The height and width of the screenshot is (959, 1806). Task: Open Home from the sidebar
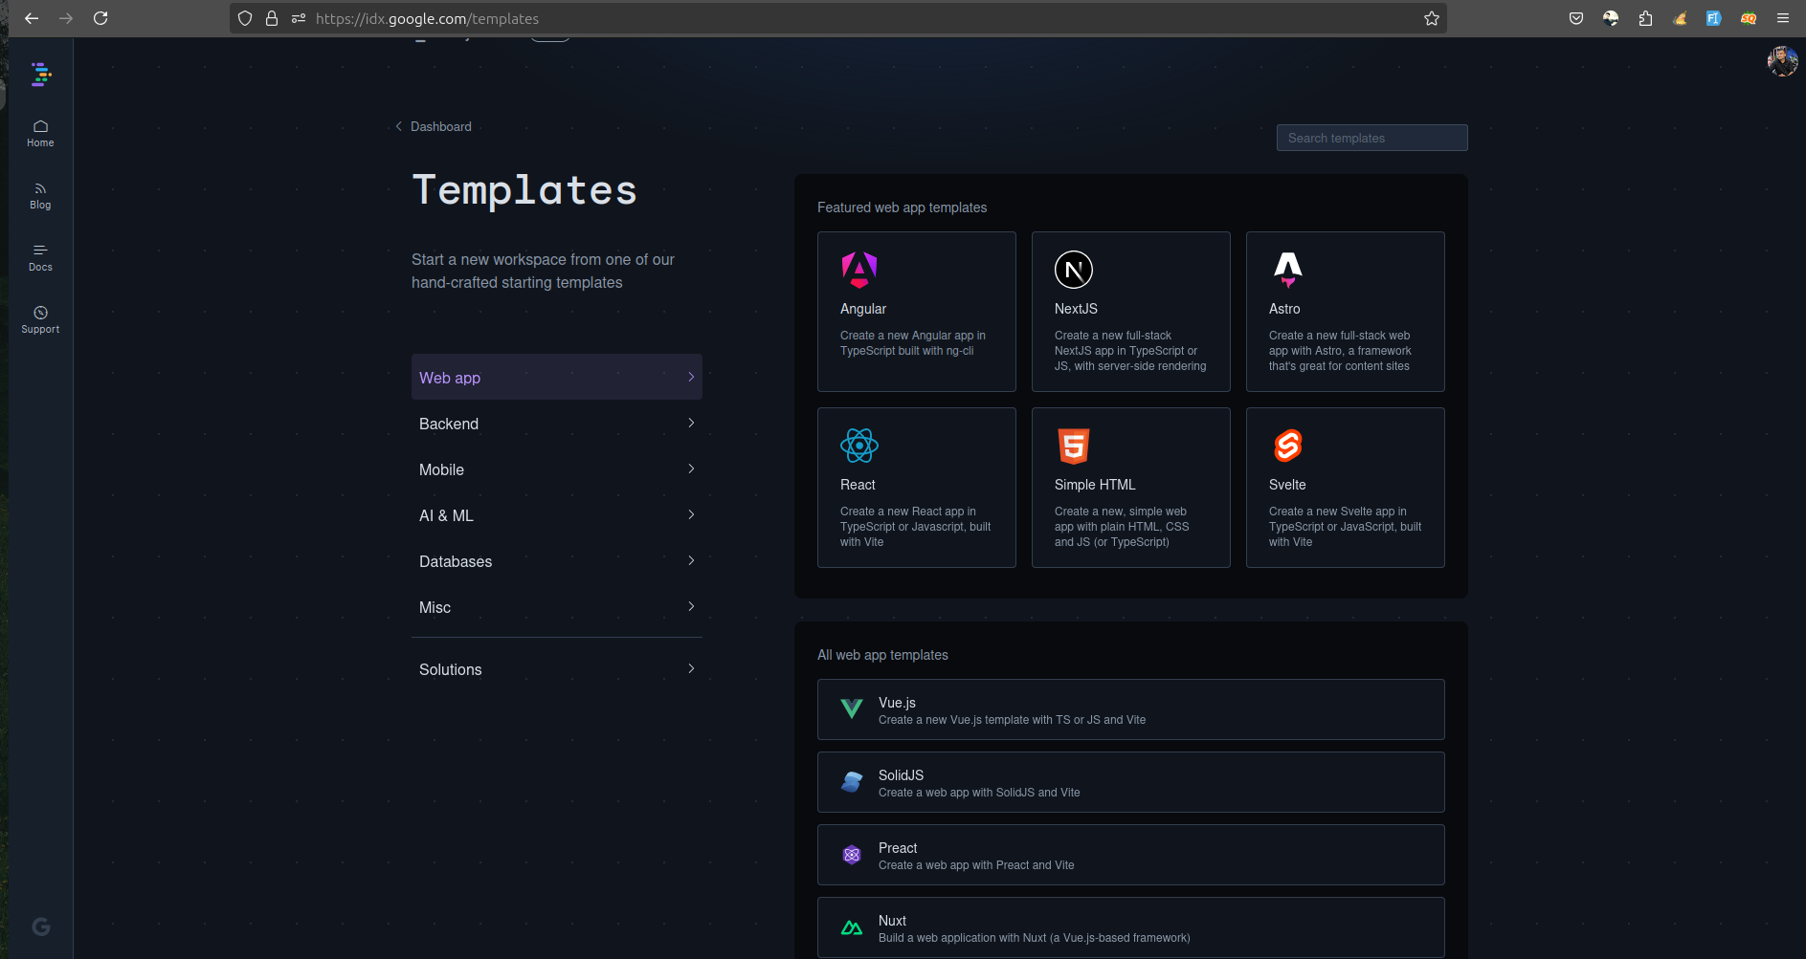tap(40, 134)
